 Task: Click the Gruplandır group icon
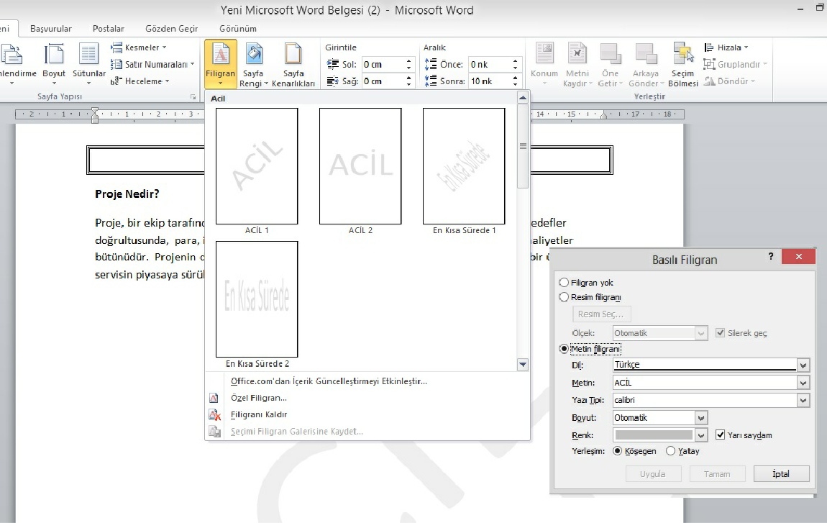pyautogui.click(x=709, y=64)
